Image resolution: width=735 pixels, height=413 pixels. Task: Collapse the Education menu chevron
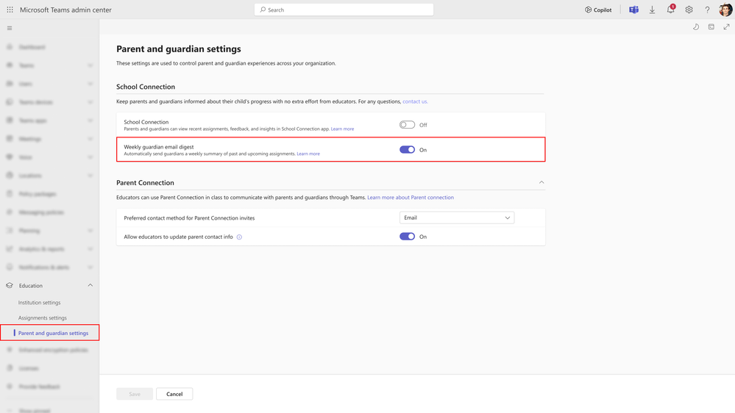[90, 285]
